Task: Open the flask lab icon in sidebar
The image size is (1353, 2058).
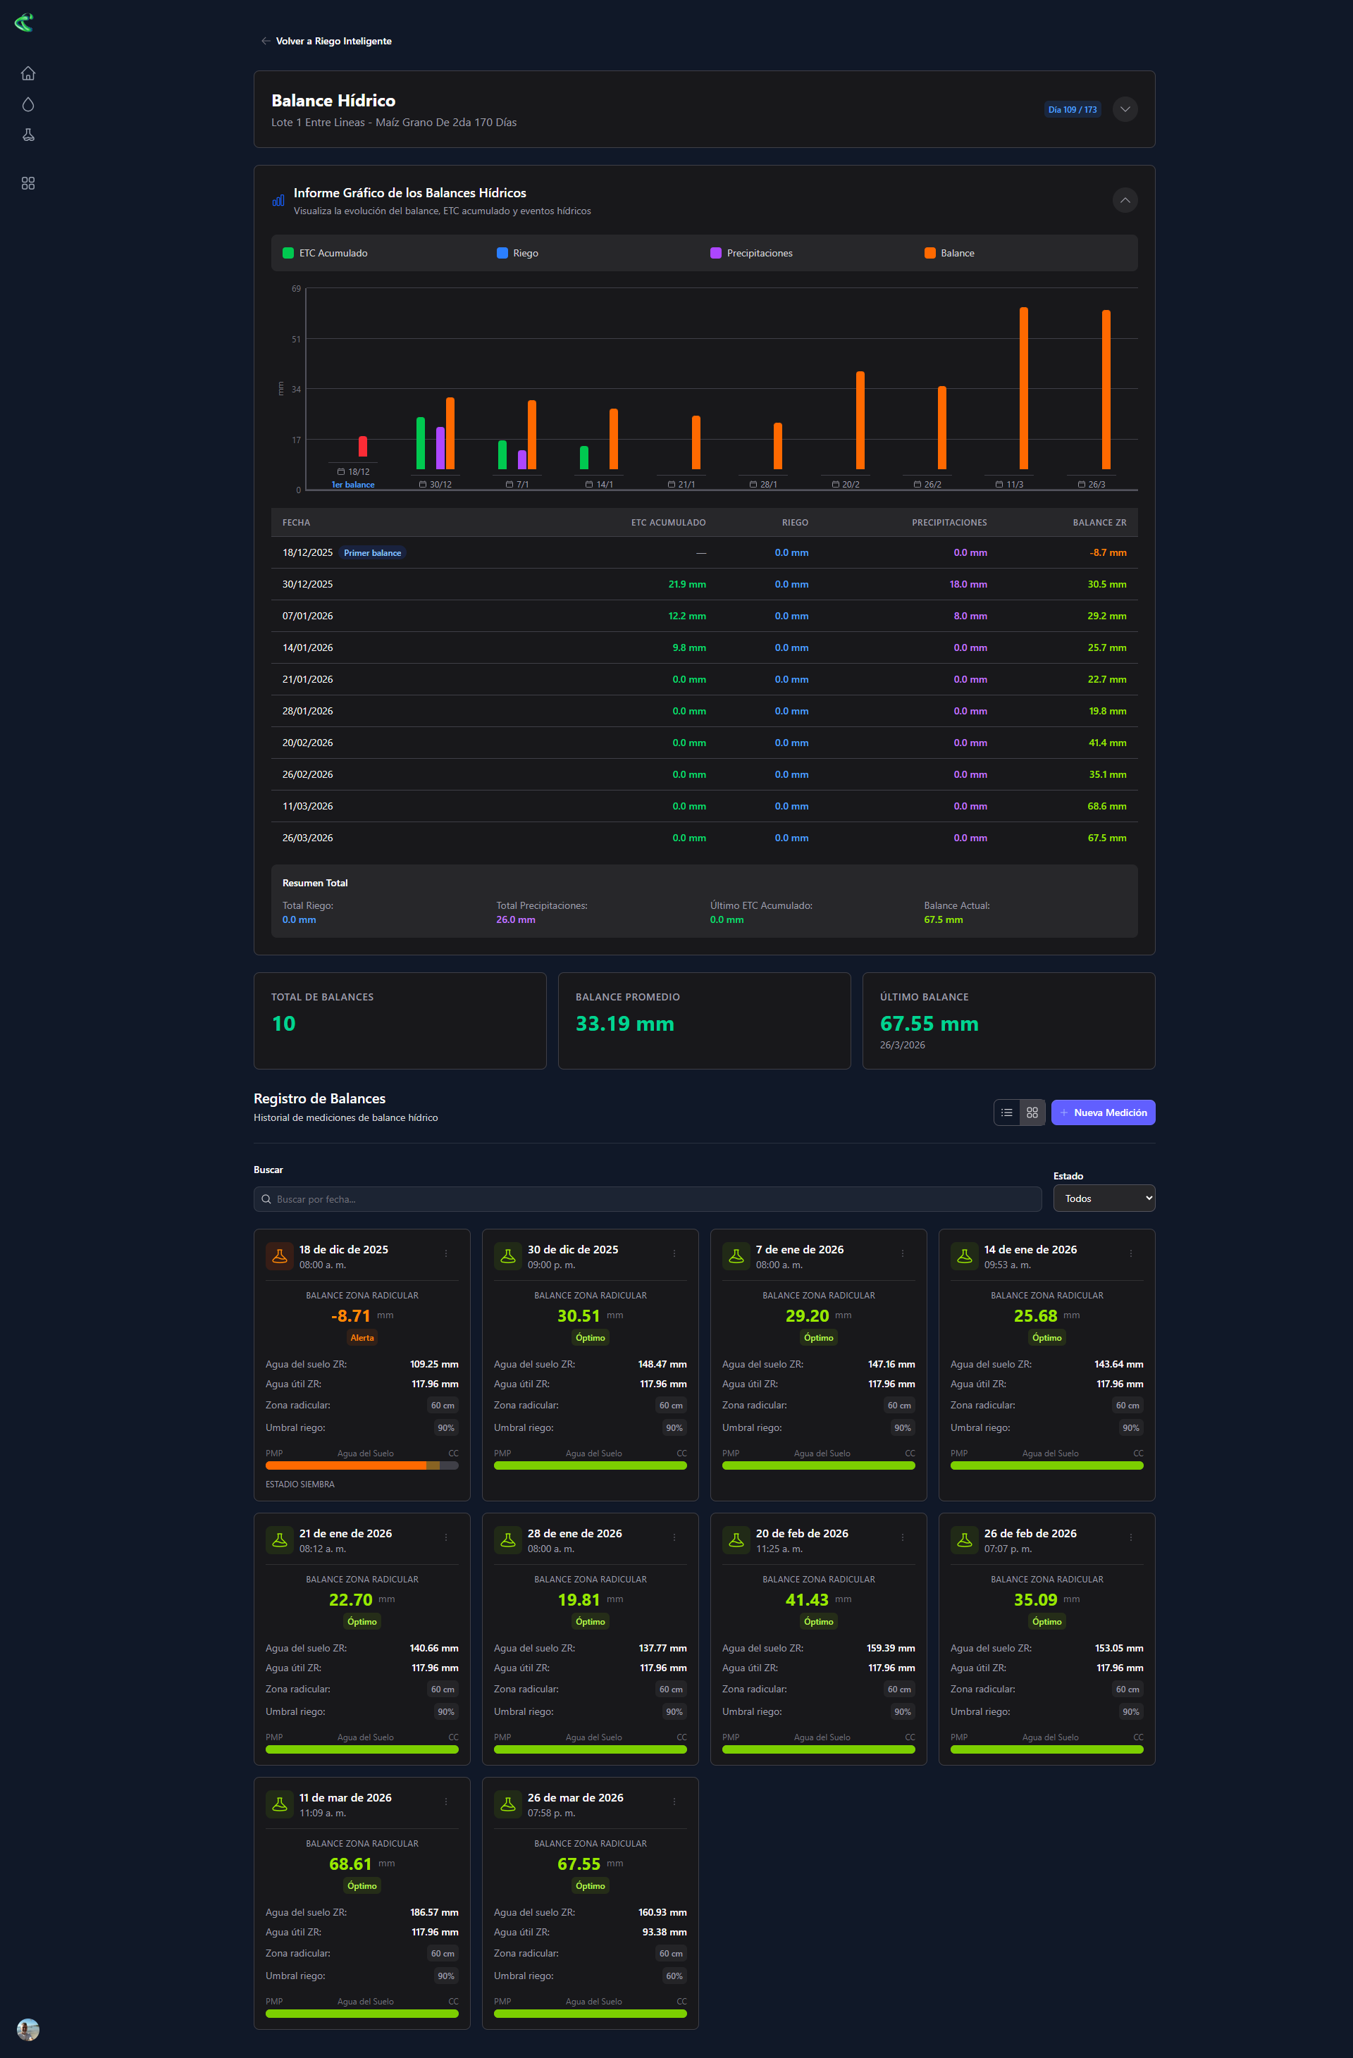Action: coord(27,135)
